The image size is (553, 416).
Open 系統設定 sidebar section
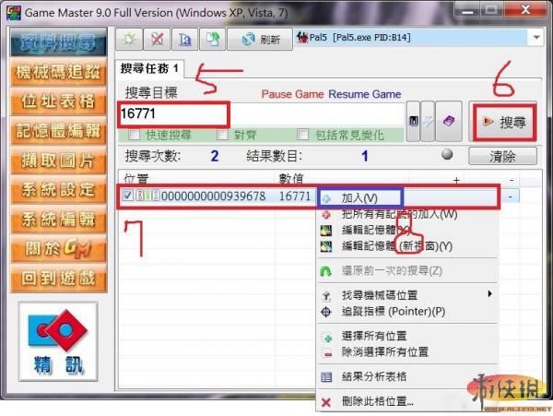pos(59,190)
